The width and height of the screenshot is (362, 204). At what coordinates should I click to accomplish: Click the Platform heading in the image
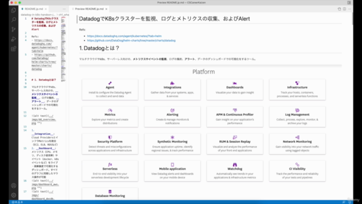point(204,72)
